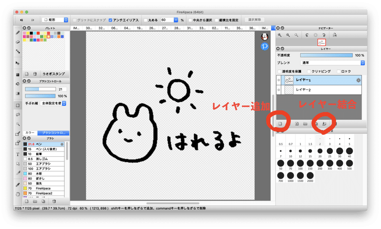Image resolution: width=381 pixels, height=229 pixels.
Task: Click the Navigator zoom in icon
Action: coord(280,35)
